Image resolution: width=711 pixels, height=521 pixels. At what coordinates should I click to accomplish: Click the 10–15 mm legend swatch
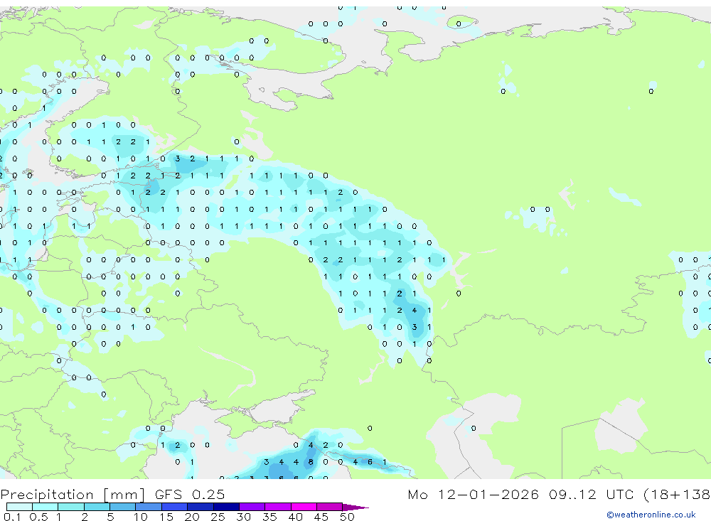click(149, 507)
